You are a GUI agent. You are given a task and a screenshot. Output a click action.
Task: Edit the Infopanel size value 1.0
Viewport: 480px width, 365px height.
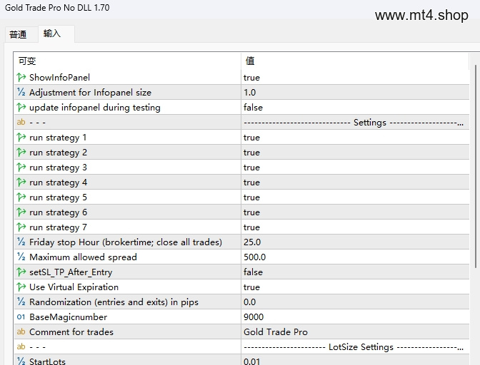point(355,92)
